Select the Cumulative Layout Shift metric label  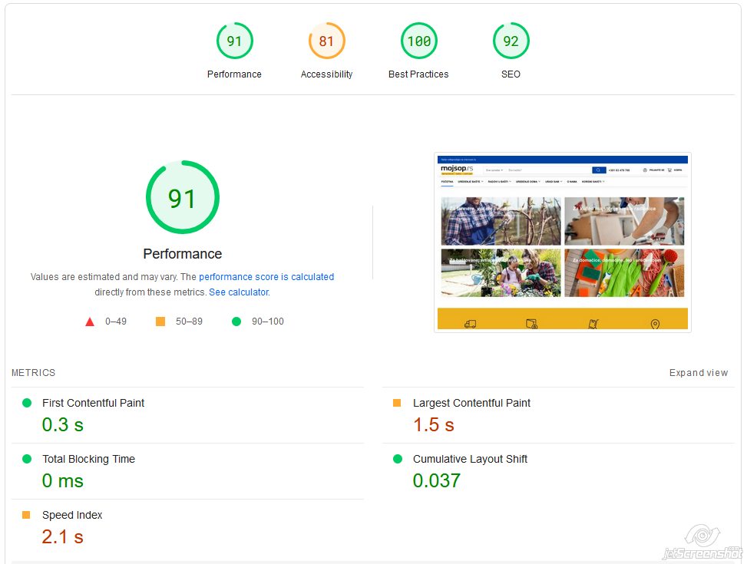pyautogui.click(x=470, y=459)
